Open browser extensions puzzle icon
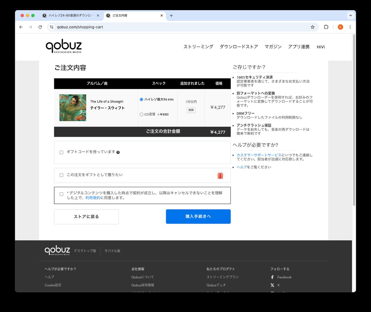The width and height of the screenshot is (371, 312). [326, 27]
